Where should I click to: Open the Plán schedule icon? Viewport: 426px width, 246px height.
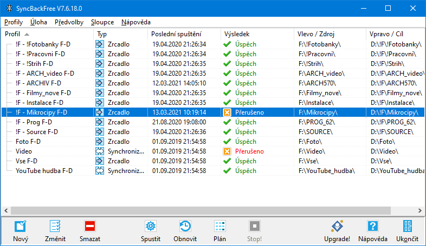pyautogui.click(x=220, y=227)
